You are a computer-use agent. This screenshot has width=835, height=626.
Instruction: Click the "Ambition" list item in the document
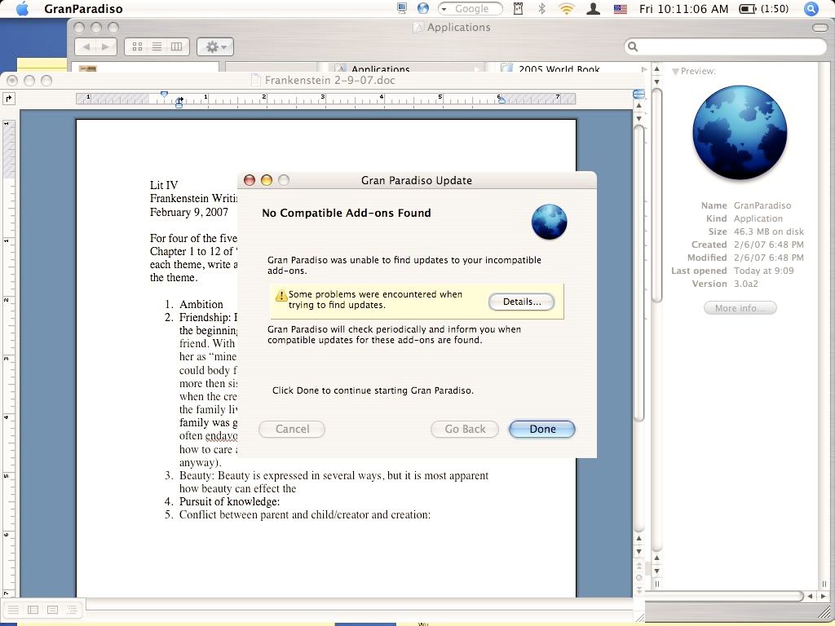[x=201, y=304]
